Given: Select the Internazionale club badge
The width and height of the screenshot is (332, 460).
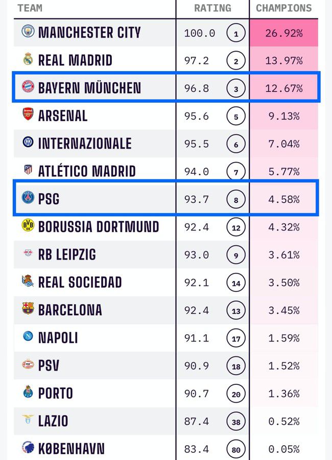Looking at the screenshot, I should pos(28,143).
